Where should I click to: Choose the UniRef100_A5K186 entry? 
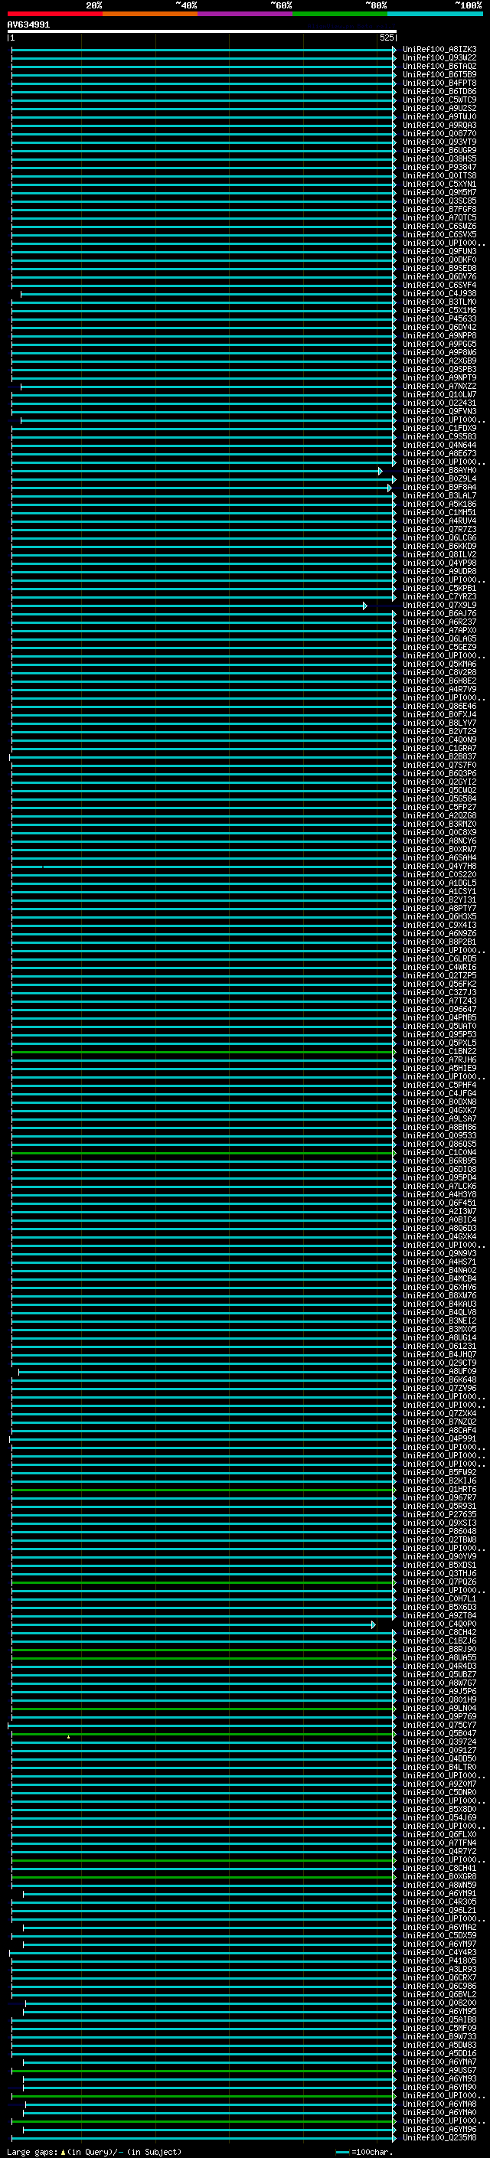point(439,504)
